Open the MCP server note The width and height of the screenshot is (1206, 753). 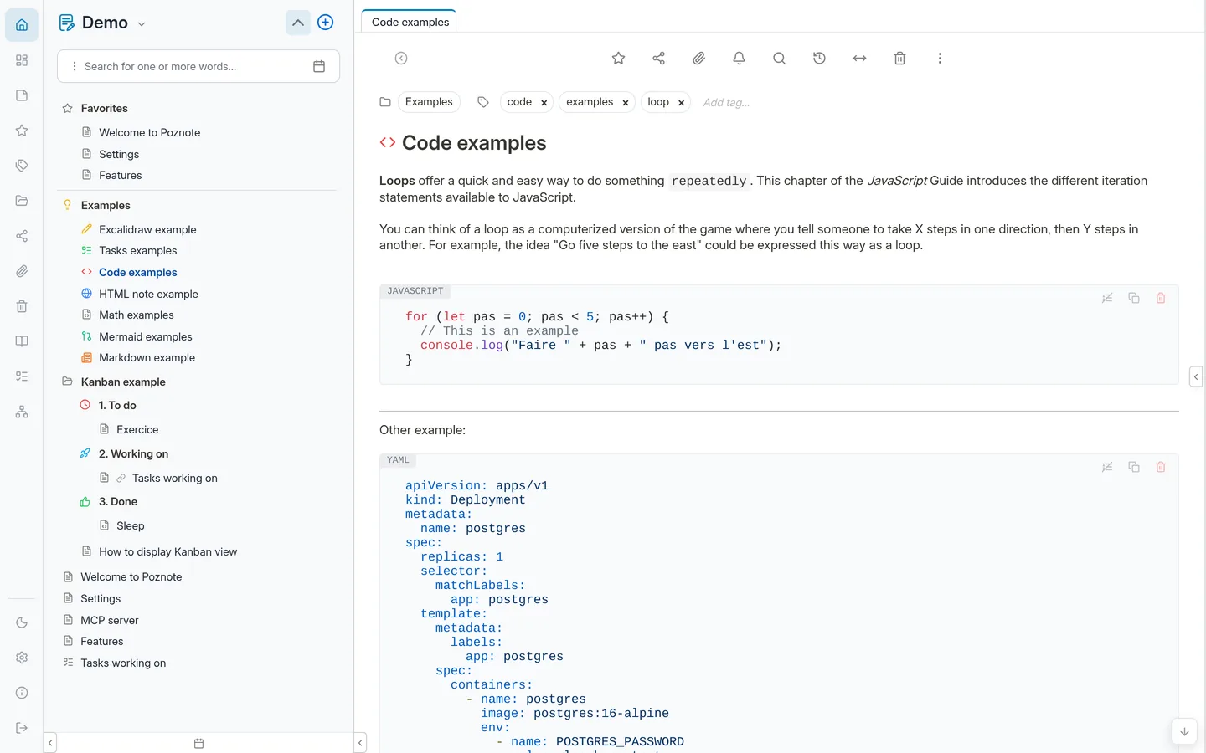(109, 620)
